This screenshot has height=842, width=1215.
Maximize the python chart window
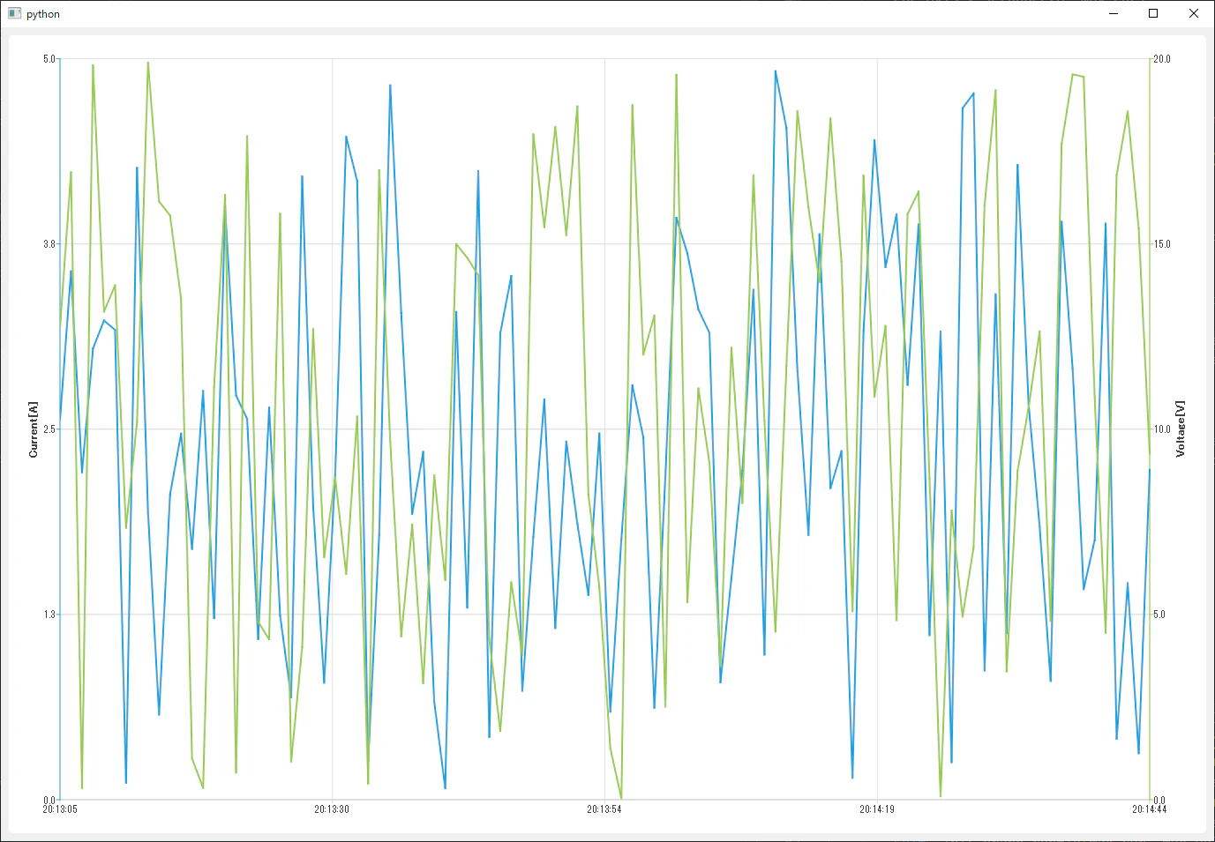(x=1153, y=14)
